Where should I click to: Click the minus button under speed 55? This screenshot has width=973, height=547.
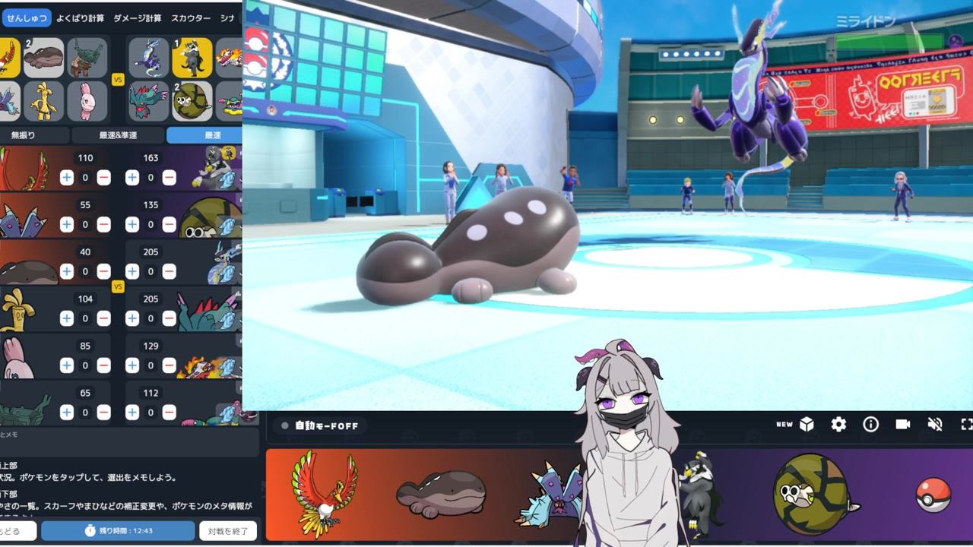pyautogui.click(x=104, y=225)
